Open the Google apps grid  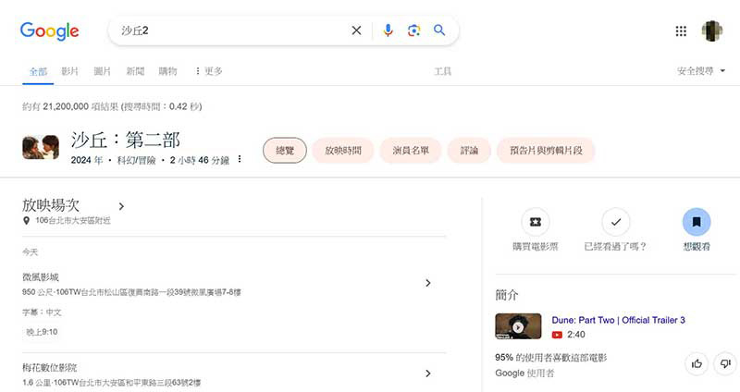pyautogui.click(x=681, y=31)
